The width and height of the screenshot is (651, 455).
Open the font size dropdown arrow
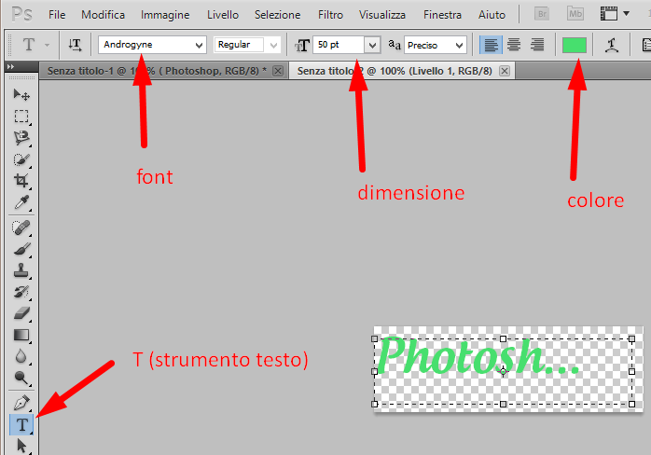click(x=372, y=45)
